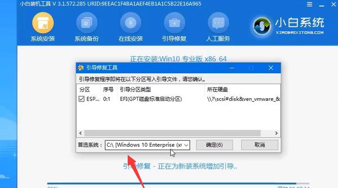
Task: Select the EFI(GPT磁盘标准启动分区) row
Action: 179,99
